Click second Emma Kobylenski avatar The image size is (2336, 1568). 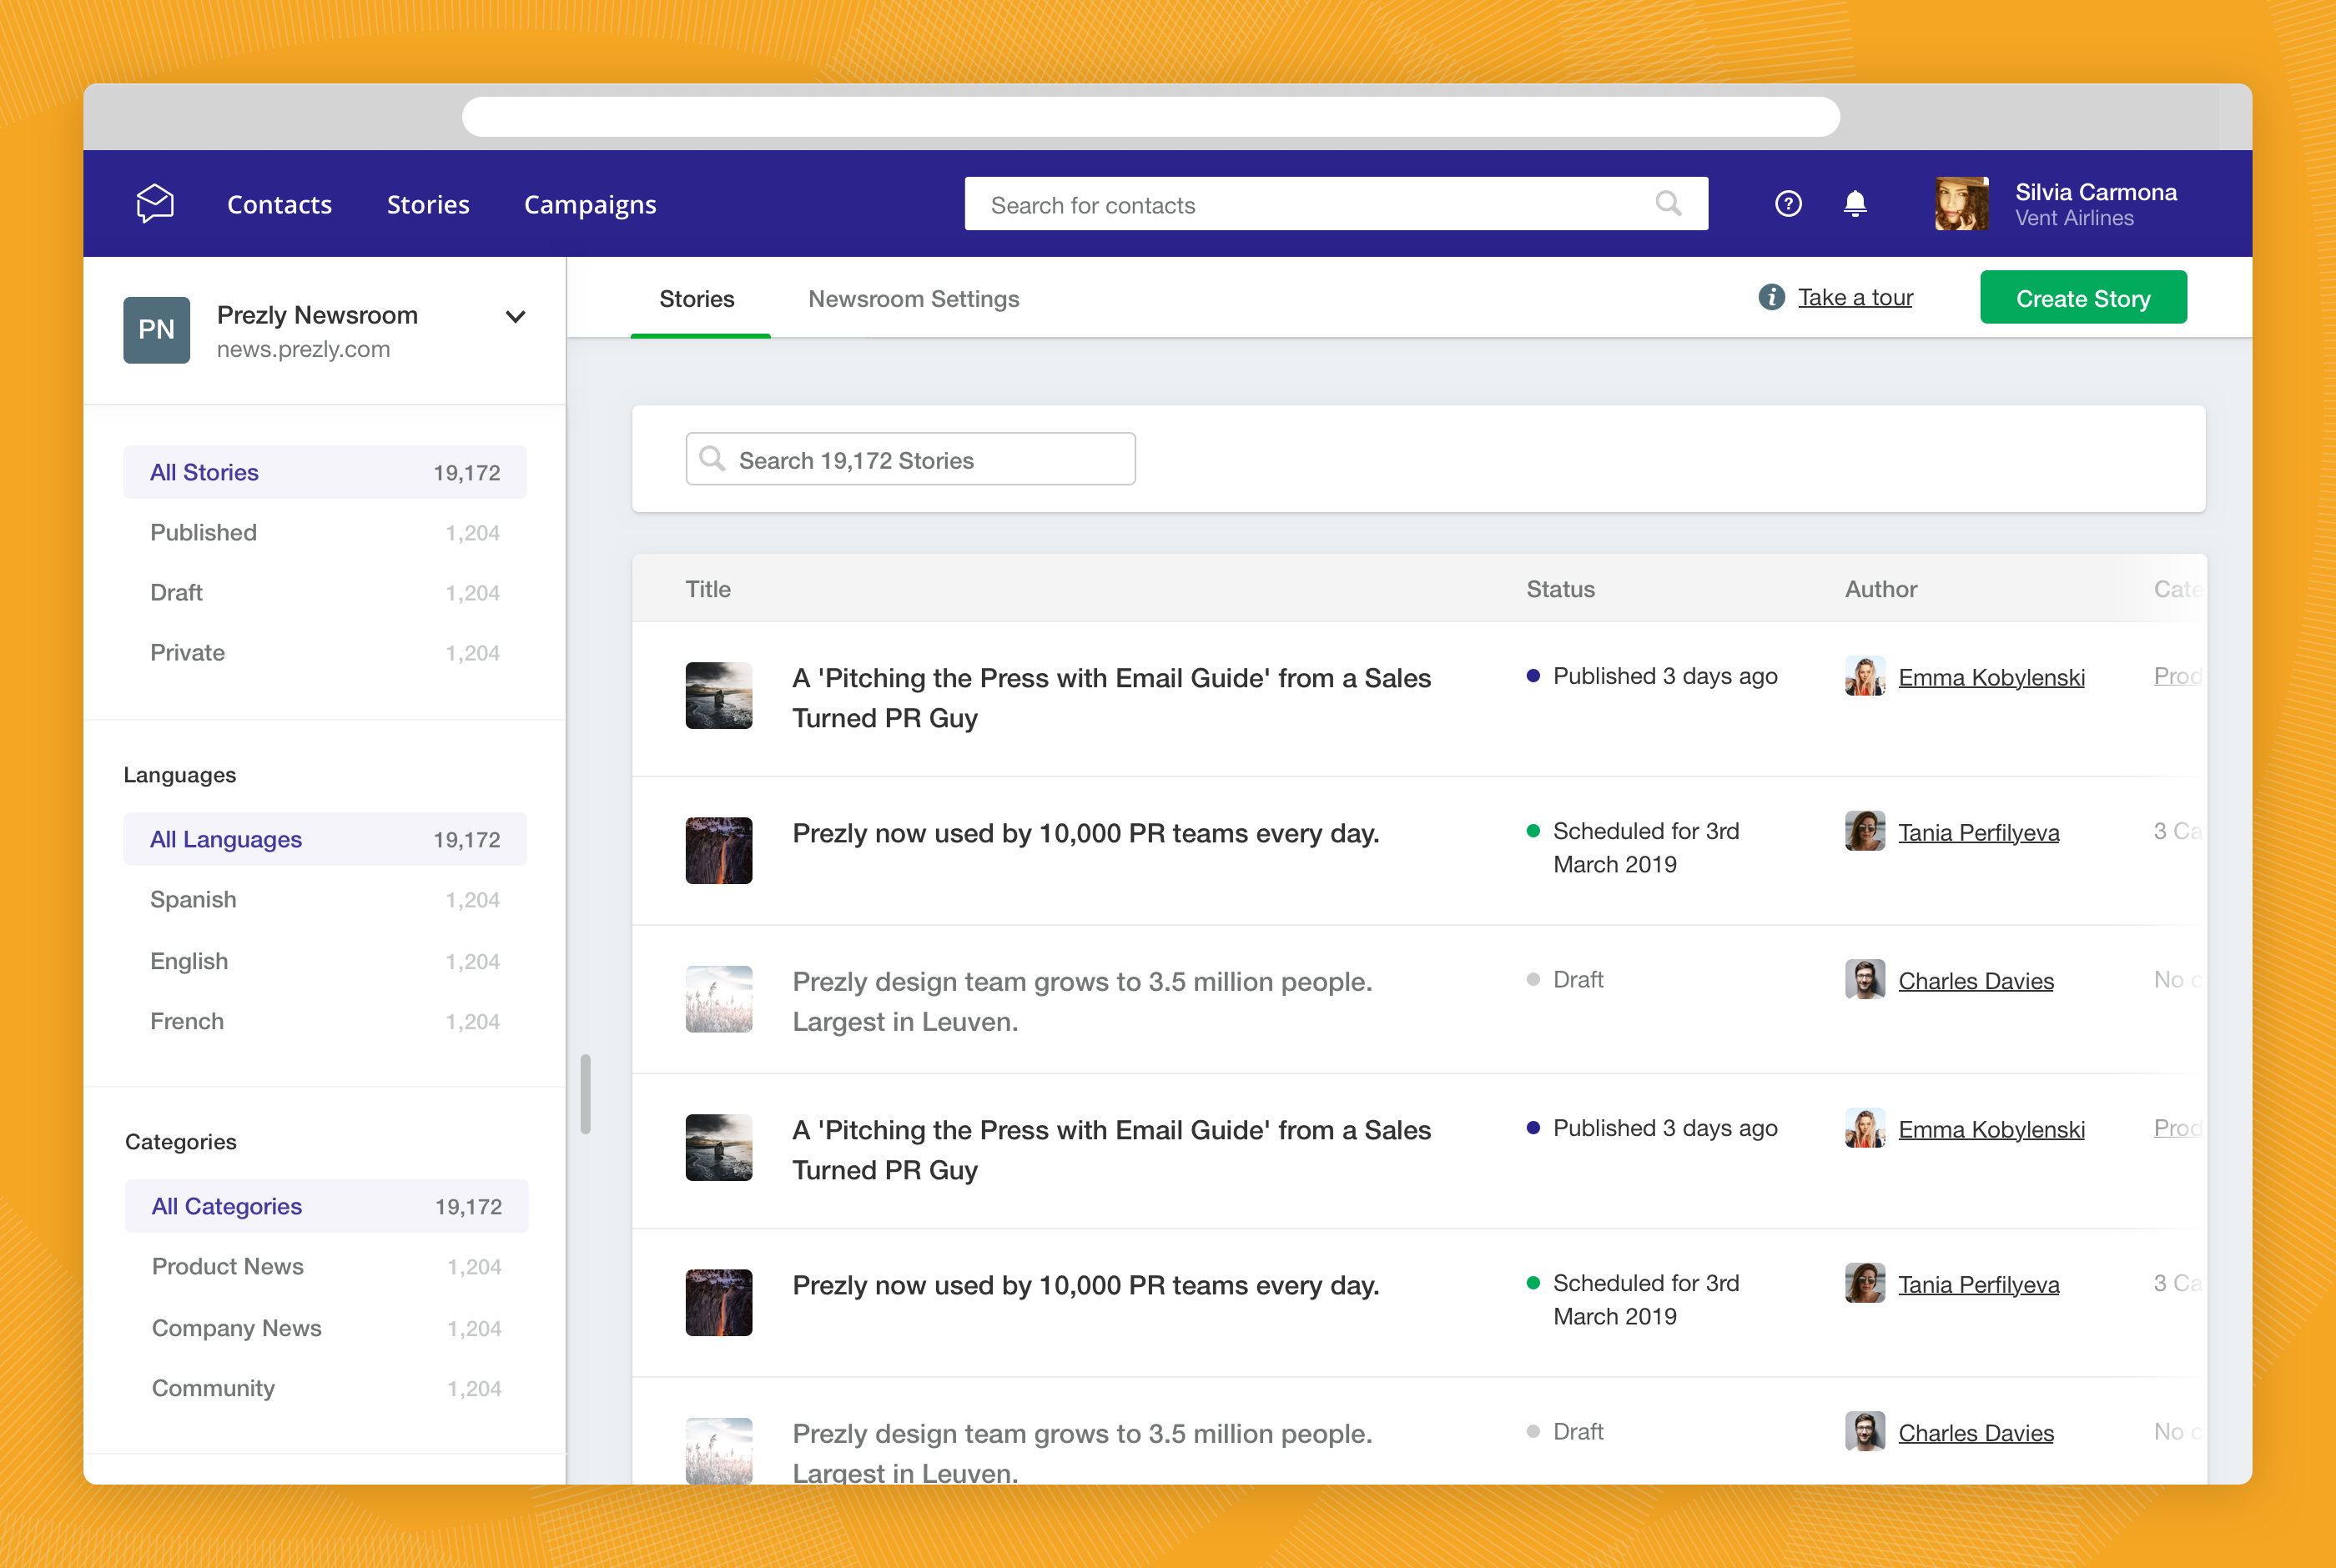coord(1865,1128)
